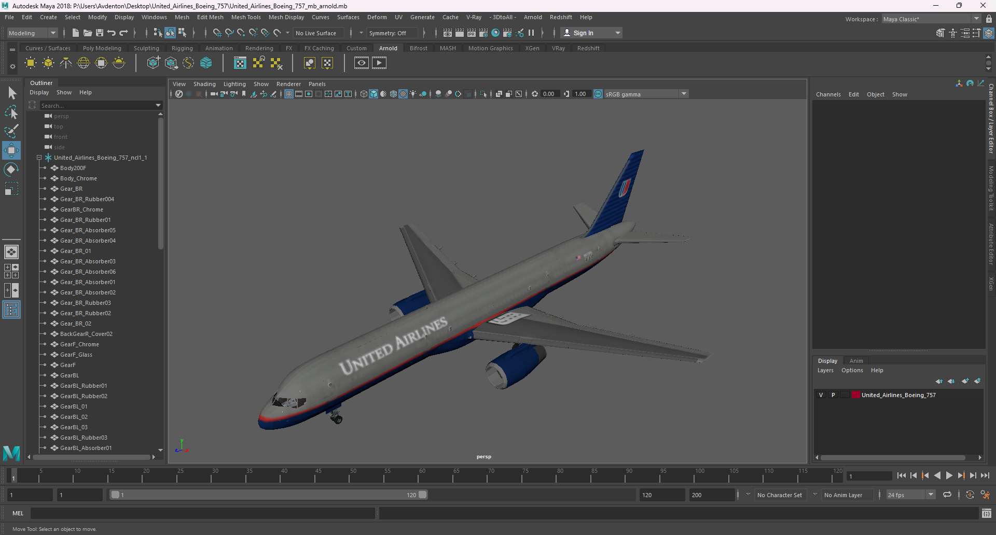Activate the Lasso select tool
Image resolution: width=996 pixels, height=535 pixels.
tap(11, 112)
